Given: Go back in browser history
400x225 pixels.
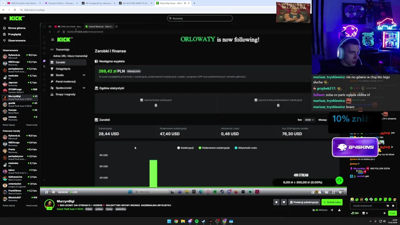Looking at the screenshot, I should tap(3, 10).
